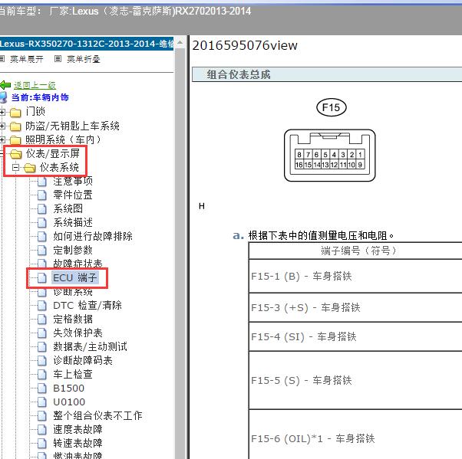Click the F15 connector diagram image

tap(330, 156)
